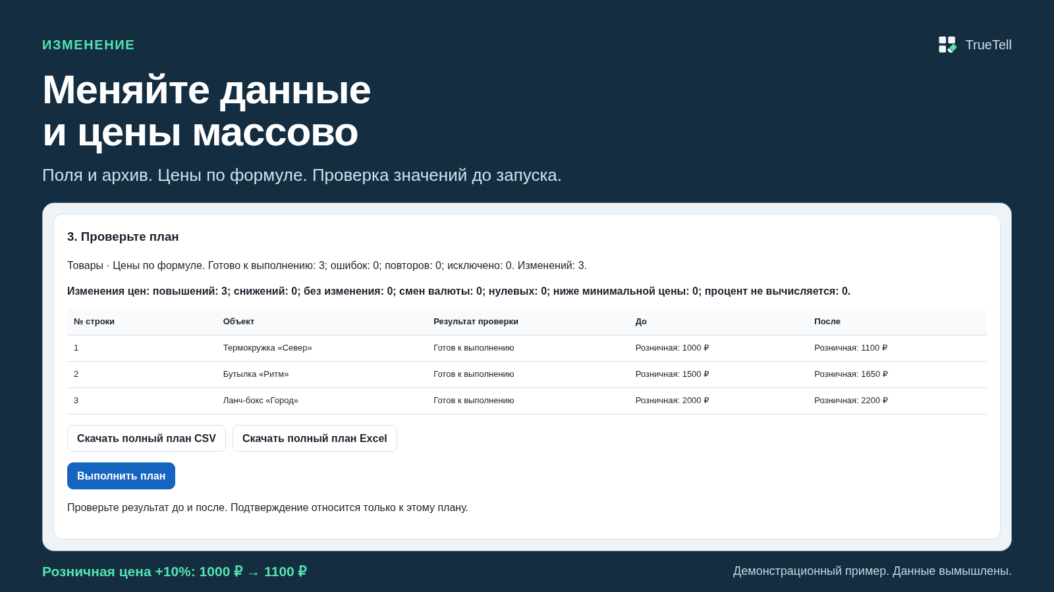Click the after price Розничная: 2200 ₽
Image resolution: width=1054 pixels, height=592 pixels.
(851, 401)
